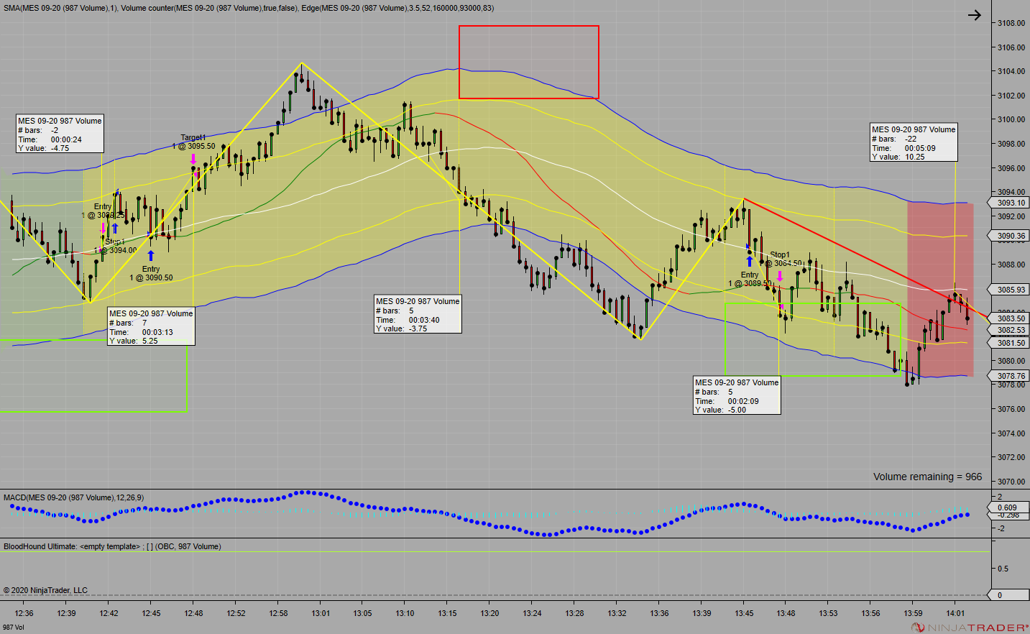The image size is (1030, 634).
Task: Click the magenta down arrow under Target1
Action: [x=193, y=159]
